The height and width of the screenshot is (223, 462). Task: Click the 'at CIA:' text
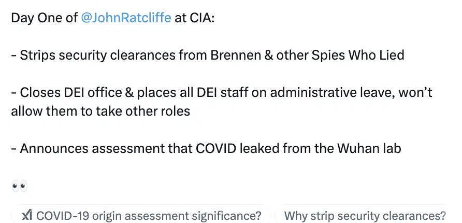(x=195, y=18)
